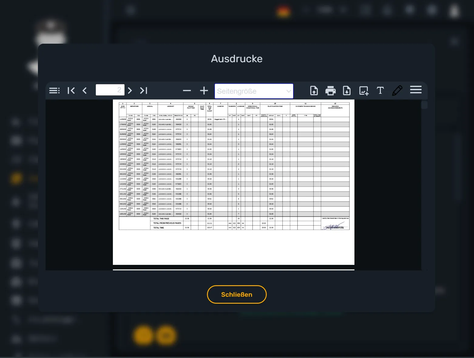
Task: Select the text annotation tool
Action: [x=380, y=90]
